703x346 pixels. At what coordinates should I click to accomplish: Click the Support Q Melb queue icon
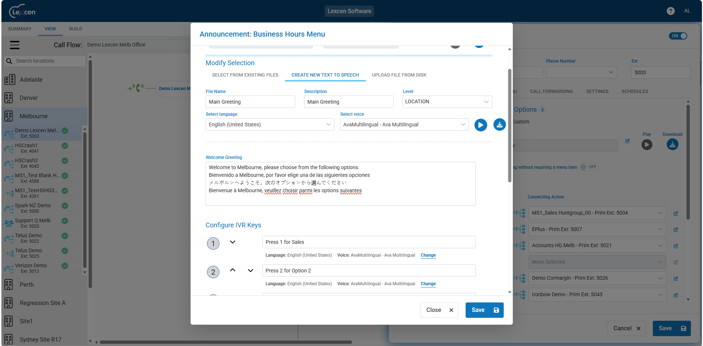tap(9, 223)
